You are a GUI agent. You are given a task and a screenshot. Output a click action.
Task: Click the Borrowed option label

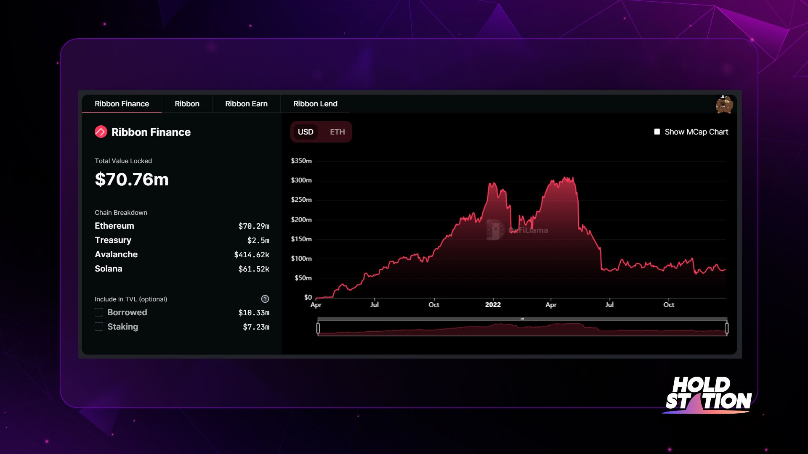(127, 312)
